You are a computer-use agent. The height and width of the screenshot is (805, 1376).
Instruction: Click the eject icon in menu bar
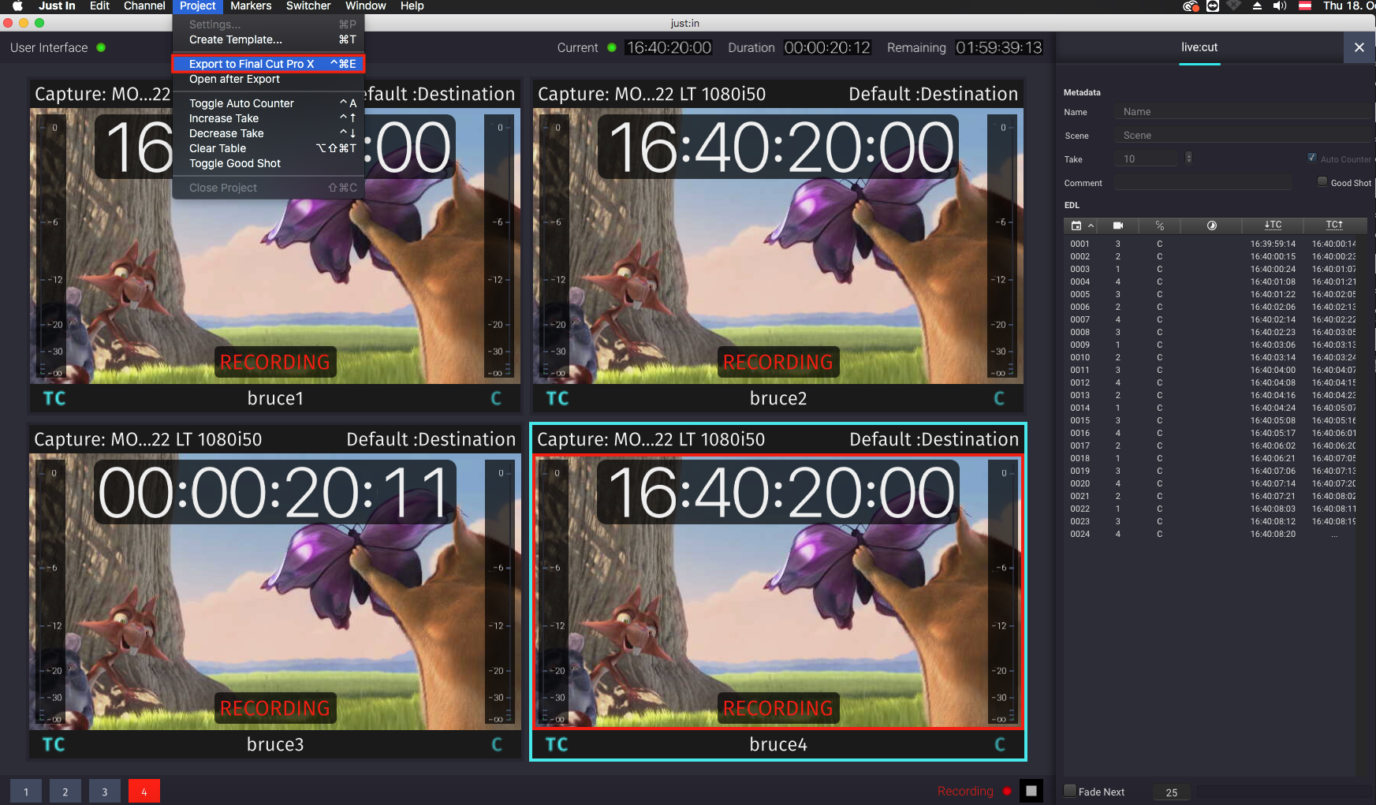1257,6
